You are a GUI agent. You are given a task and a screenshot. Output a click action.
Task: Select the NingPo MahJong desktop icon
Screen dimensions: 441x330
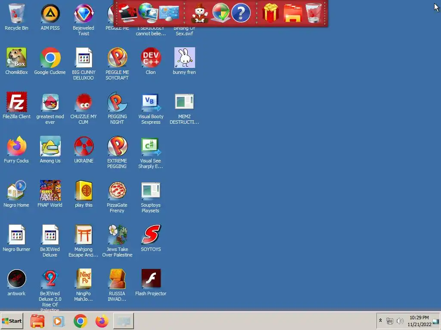pyautogui.click(x=84, y=285)
